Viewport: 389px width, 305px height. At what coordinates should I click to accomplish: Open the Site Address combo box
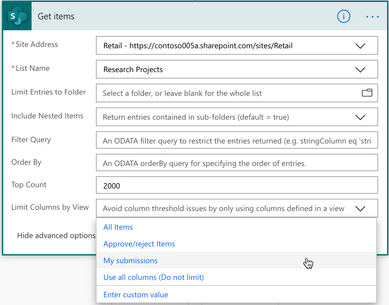tap(225, 45)
